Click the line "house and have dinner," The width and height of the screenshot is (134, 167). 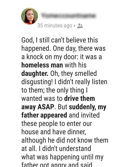(x=54, y=132)
